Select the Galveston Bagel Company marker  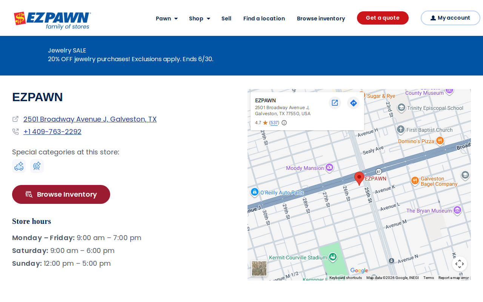[415, 181]
